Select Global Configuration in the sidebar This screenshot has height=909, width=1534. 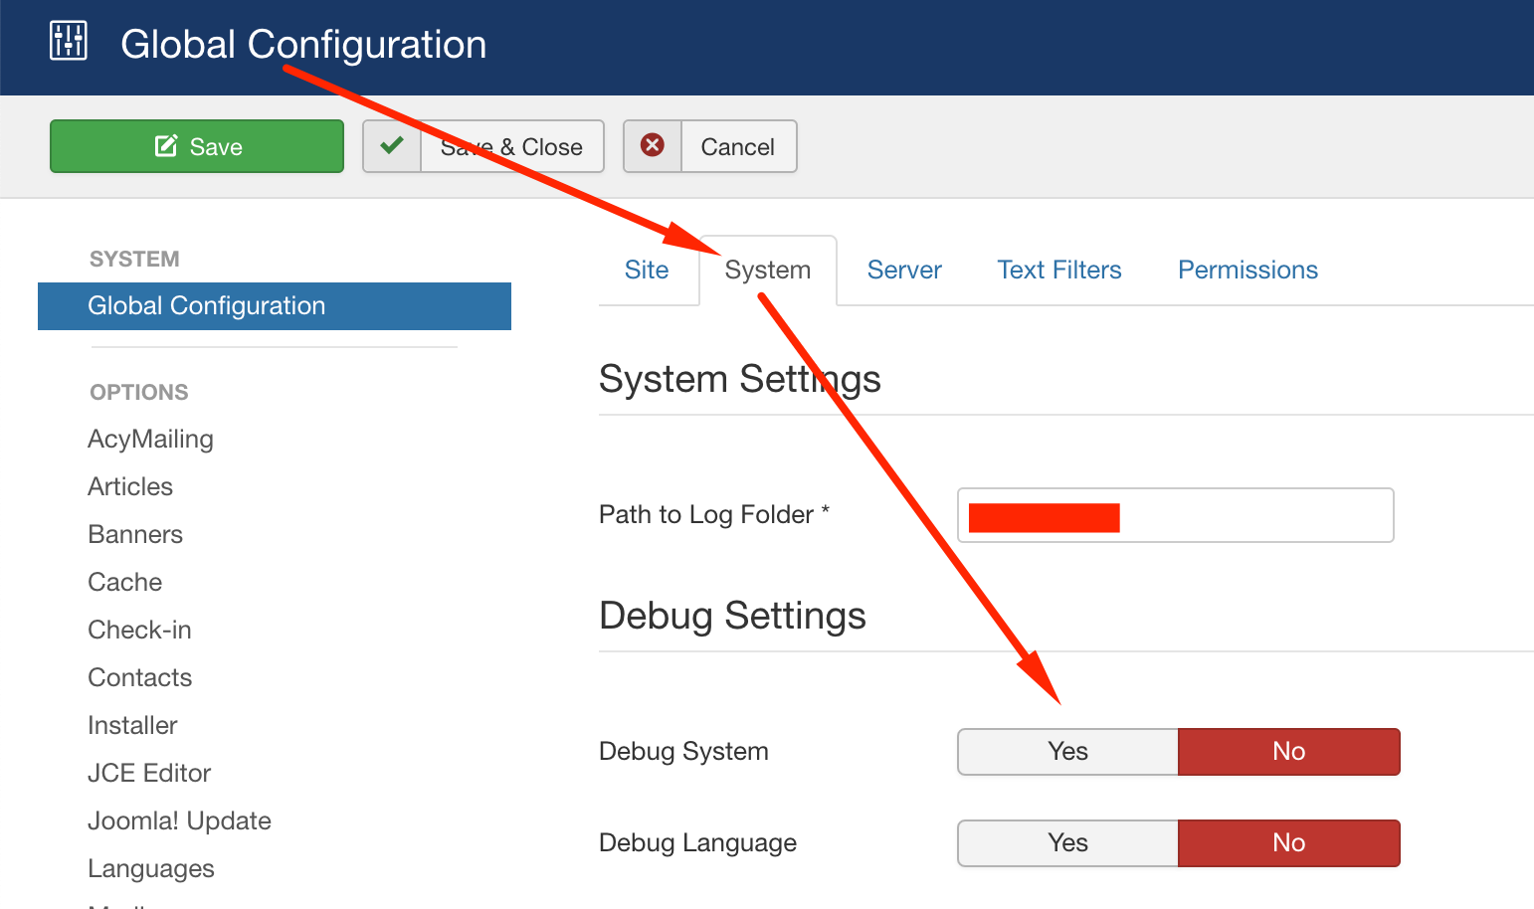click(x=207, y=306)
